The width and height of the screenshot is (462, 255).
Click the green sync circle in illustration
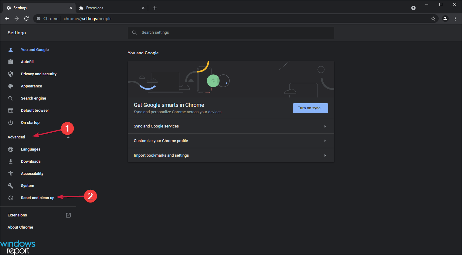(213, 81)
